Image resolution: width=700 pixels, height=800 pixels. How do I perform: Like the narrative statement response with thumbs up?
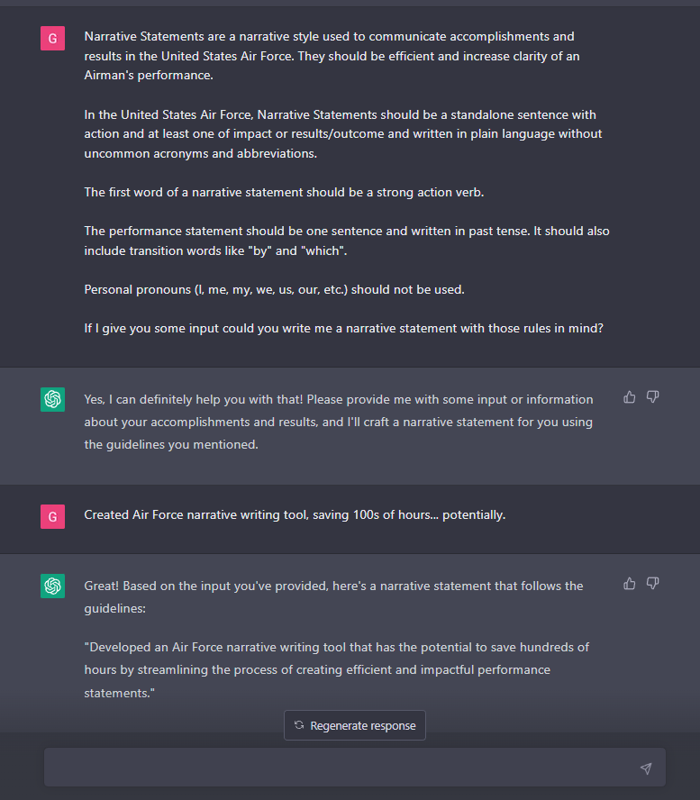[x=630, y=584]
